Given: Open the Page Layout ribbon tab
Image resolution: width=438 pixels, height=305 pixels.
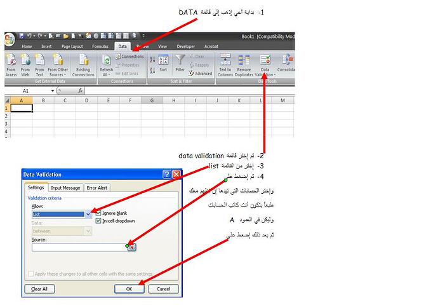Looking at the screenshot, I should click(x=72, y=46).
